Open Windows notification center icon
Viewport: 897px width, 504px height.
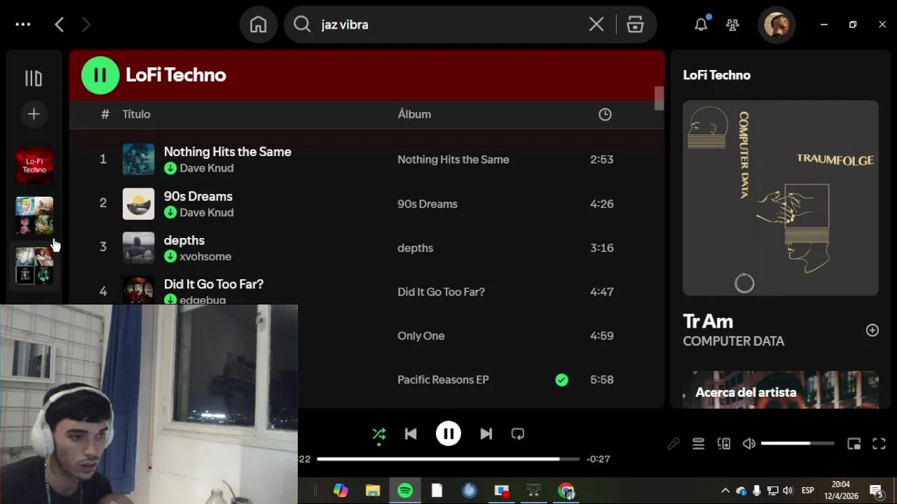point(876,491)
